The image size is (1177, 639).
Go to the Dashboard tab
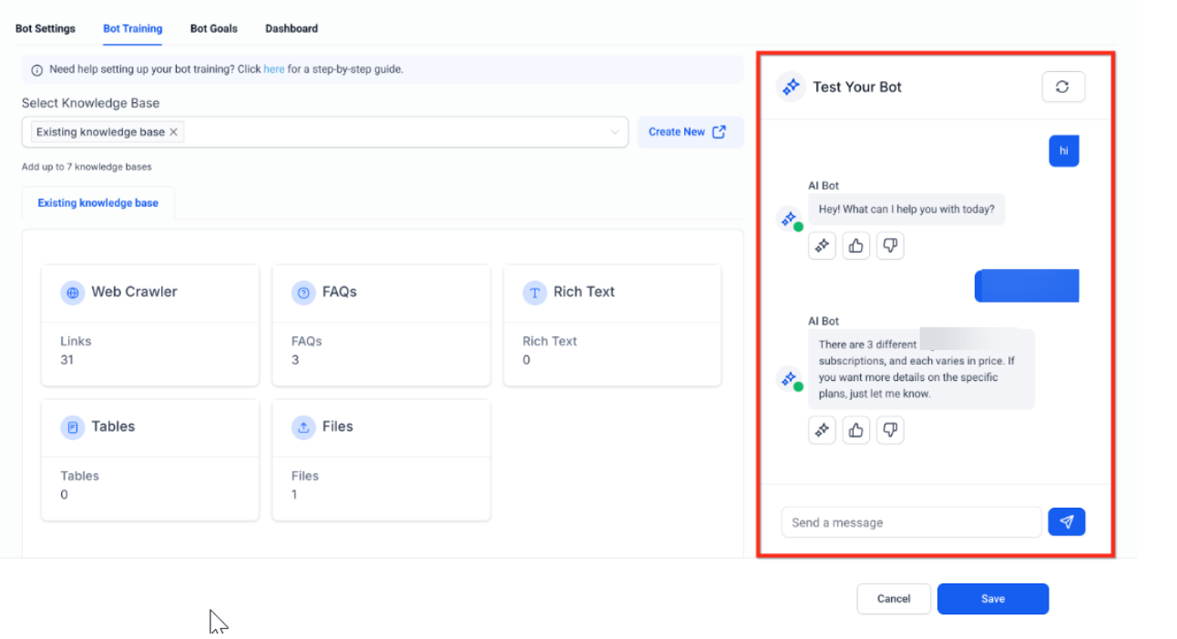[x=292, y=28]
